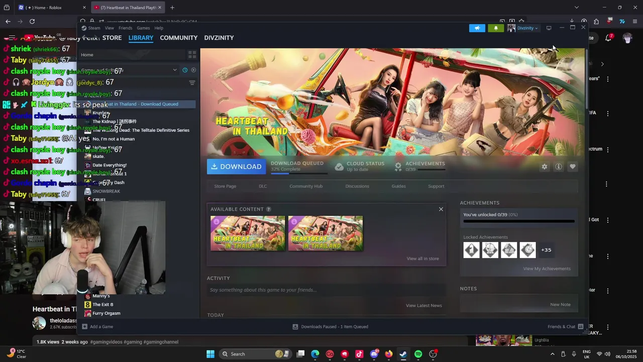643x362 pixels.
Task: Click Steam announcements megaphone icon
Action: tap(477, 28)
